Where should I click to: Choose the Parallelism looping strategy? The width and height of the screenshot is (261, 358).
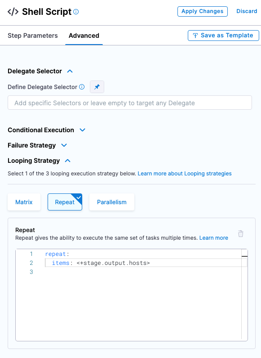[x=112, y=202]
